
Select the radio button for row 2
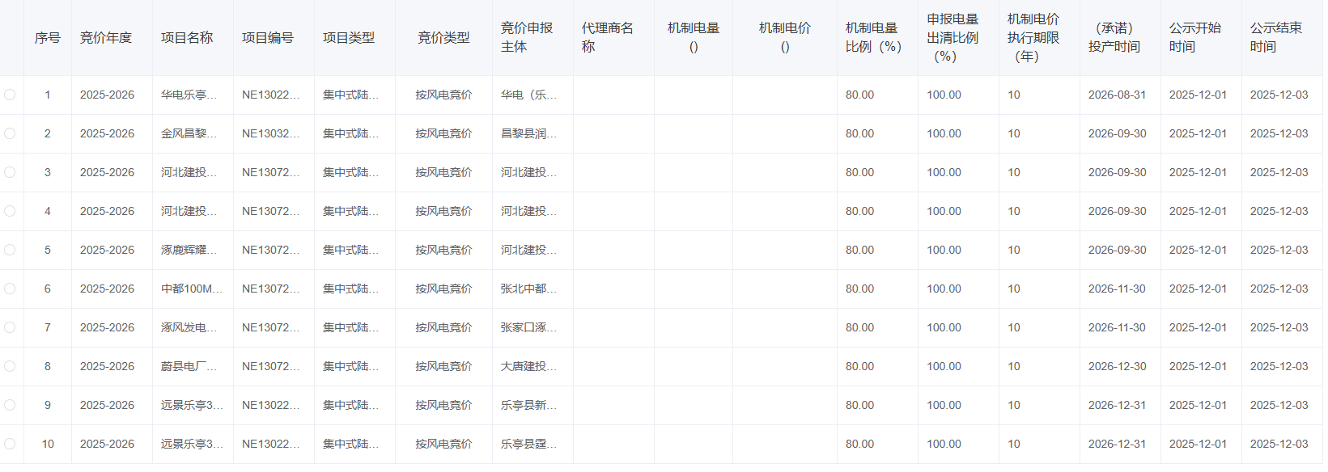(x=10, y=133)
